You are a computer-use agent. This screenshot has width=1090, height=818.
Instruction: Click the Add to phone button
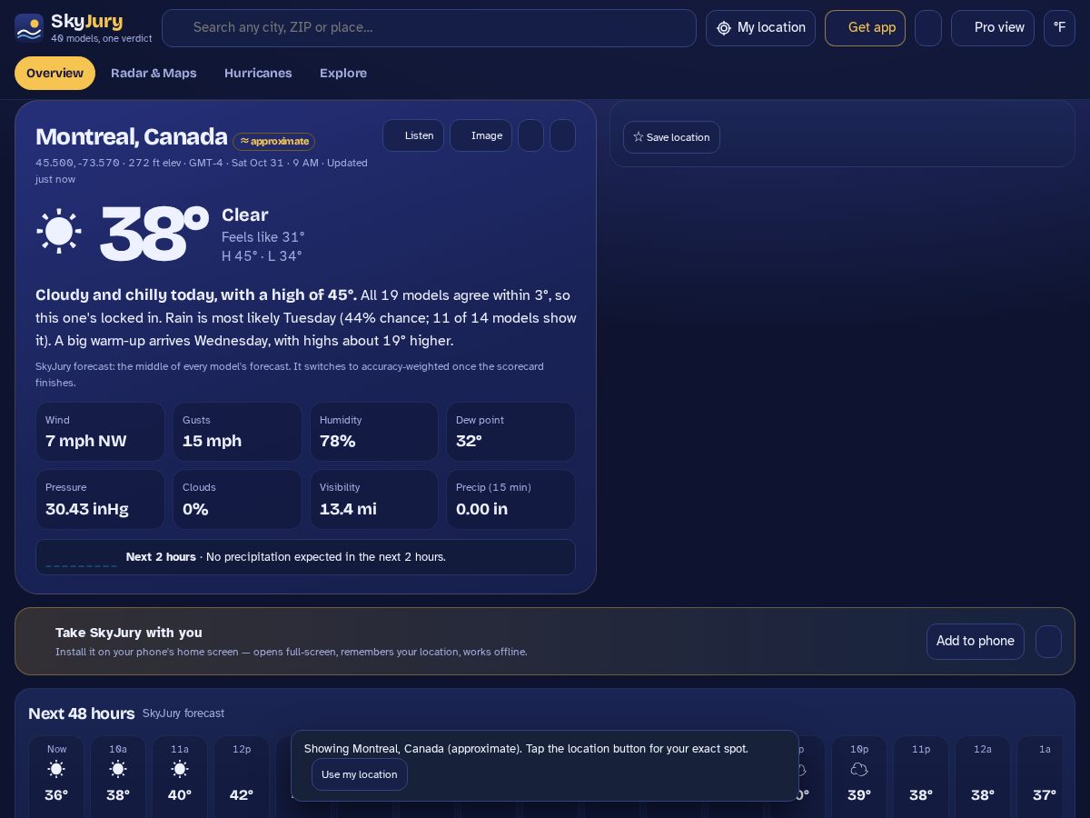point(976,642)
